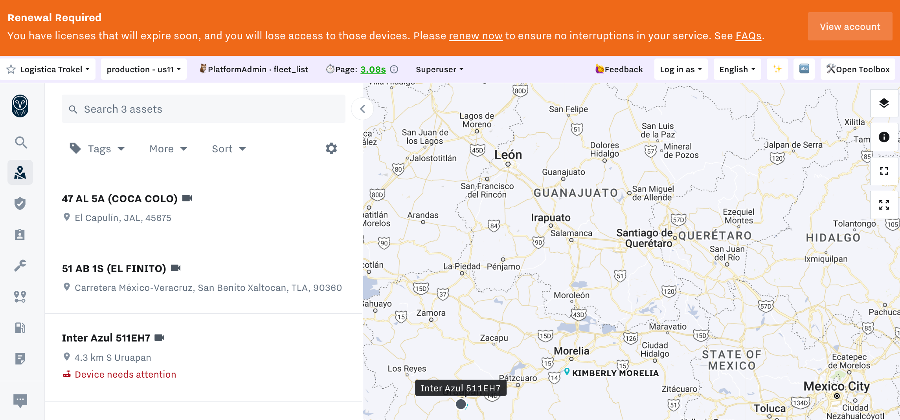The height and width of the screenshot is (420, 900).
Task: Open the Sort dropdown
Action: pos(229,149)
